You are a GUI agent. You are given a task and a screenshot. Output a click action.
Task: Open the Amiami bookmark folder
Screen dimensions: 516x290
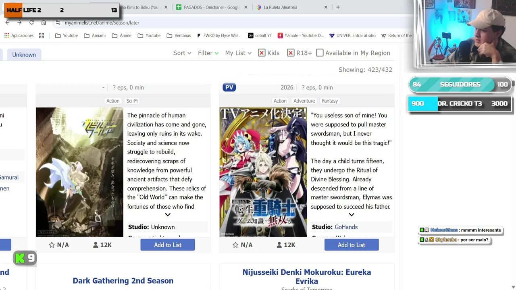pyautogui.click(x=95, y=35)
